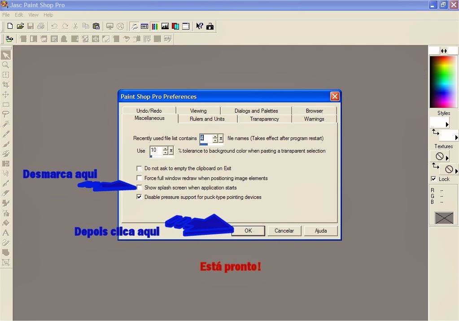Open the Help menu
This screenshot has height=321, width=459.
coord(48,15)
